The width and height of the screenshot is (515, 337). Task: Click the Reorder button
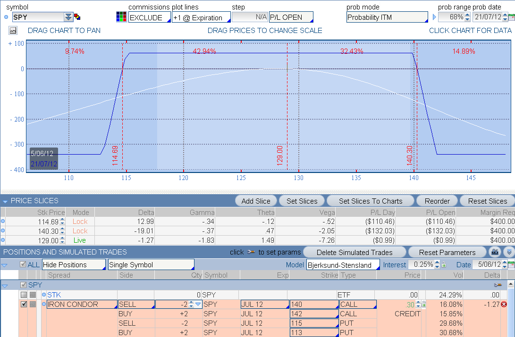pyautogui.click(x=437, y=201)
